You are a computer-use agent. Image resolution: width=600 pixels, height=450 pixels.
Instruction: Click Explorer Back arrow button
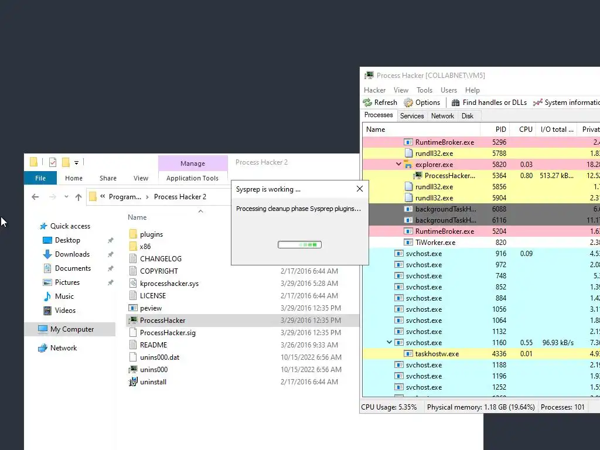tap(35, 197)
